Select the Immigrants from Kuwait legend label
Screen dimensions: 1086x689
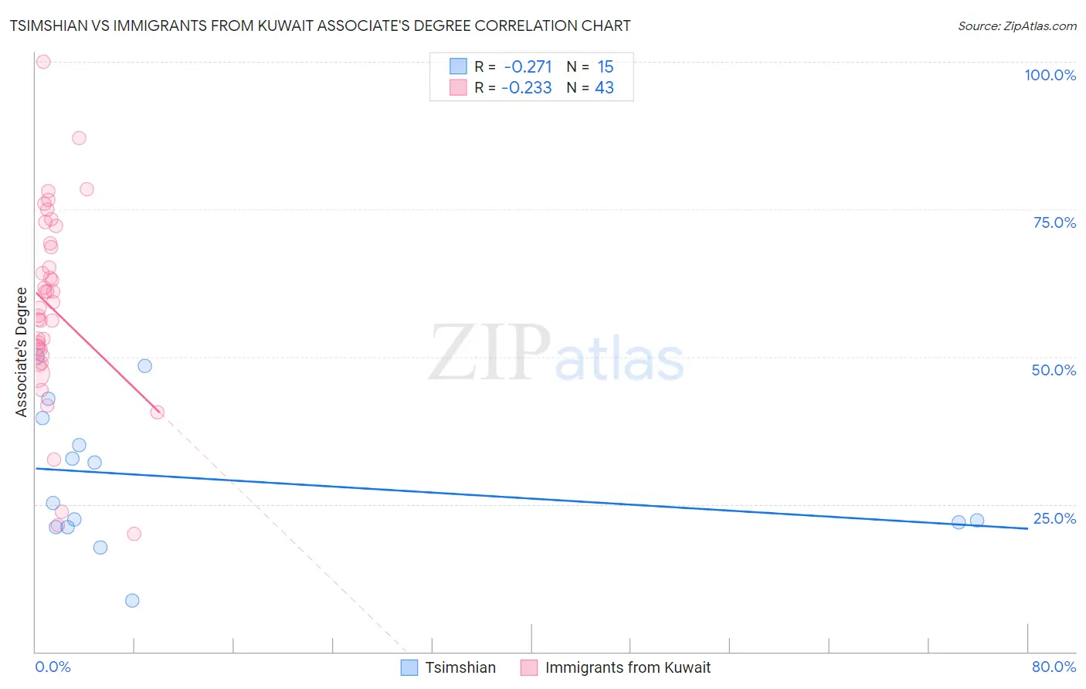click(x=628, y=667)
